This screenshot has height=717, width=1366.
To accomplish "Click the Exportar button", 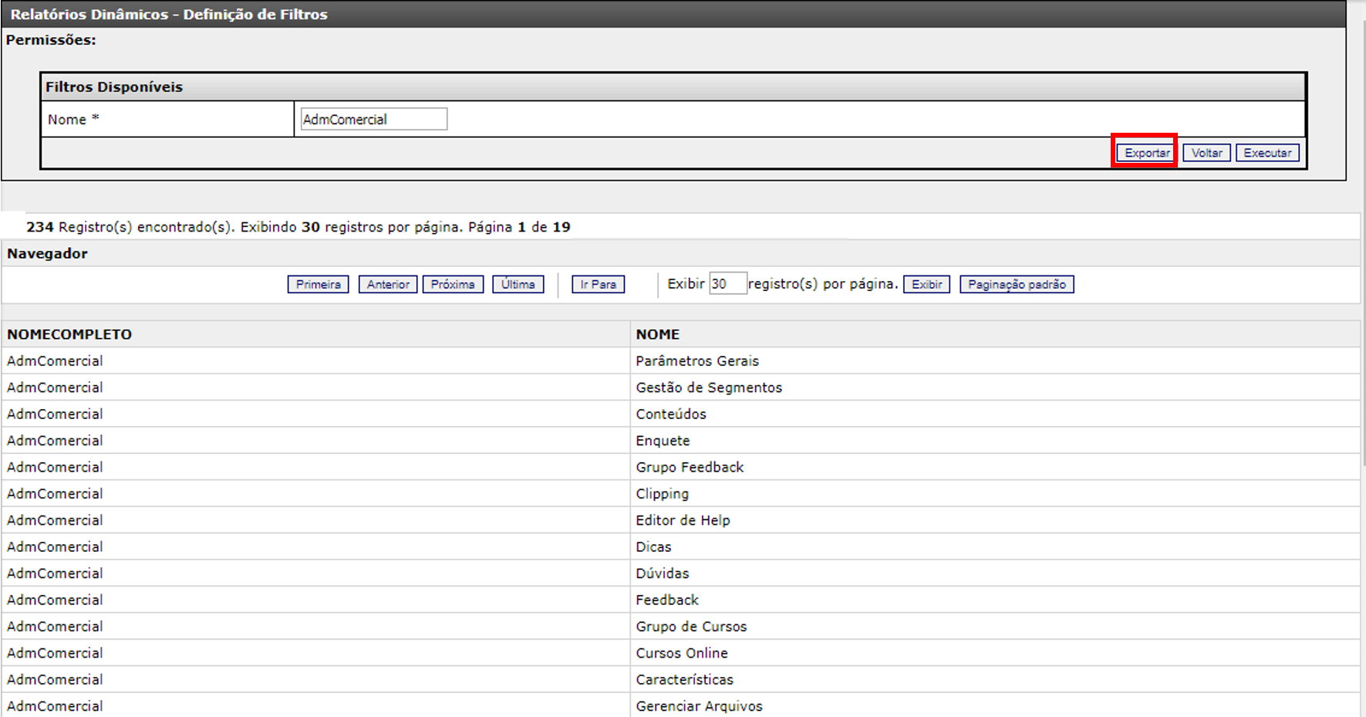I will click(x=1145, y=153).
